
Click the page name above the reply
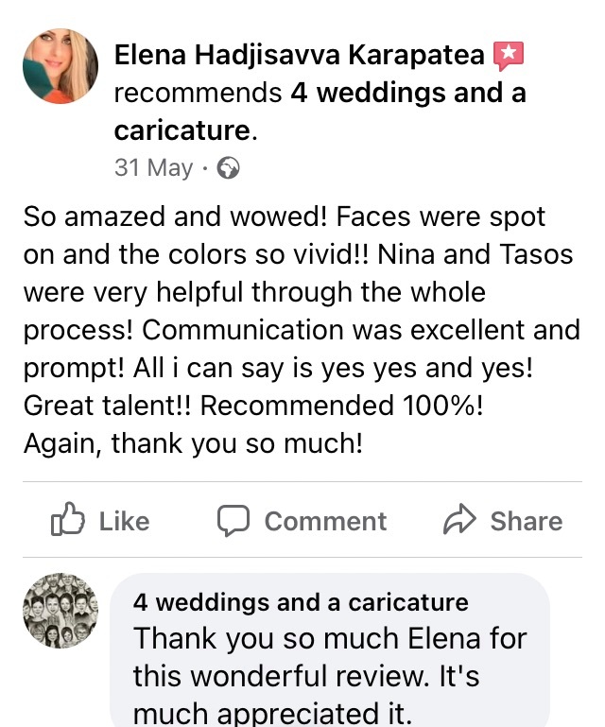tap(300, 602)
